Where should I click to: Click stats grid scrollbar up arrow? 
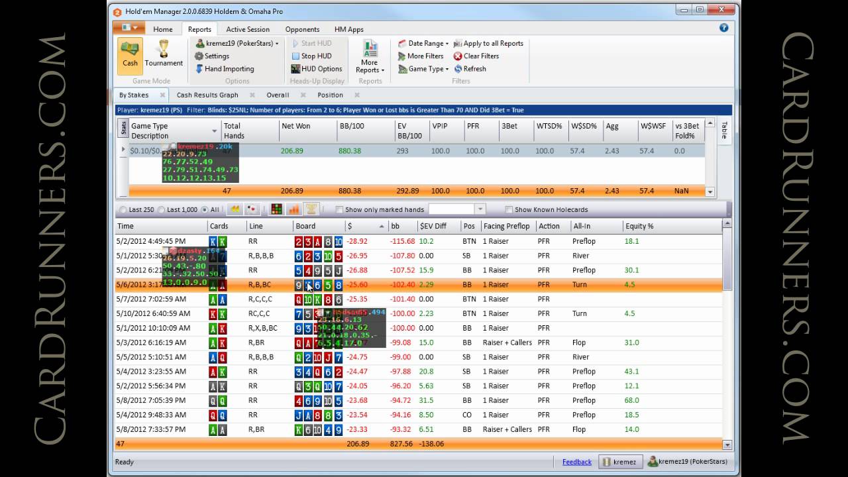(710, 123)
